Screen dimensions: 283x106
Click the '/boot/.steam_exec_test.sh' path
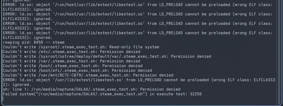[x=66, y=66]
